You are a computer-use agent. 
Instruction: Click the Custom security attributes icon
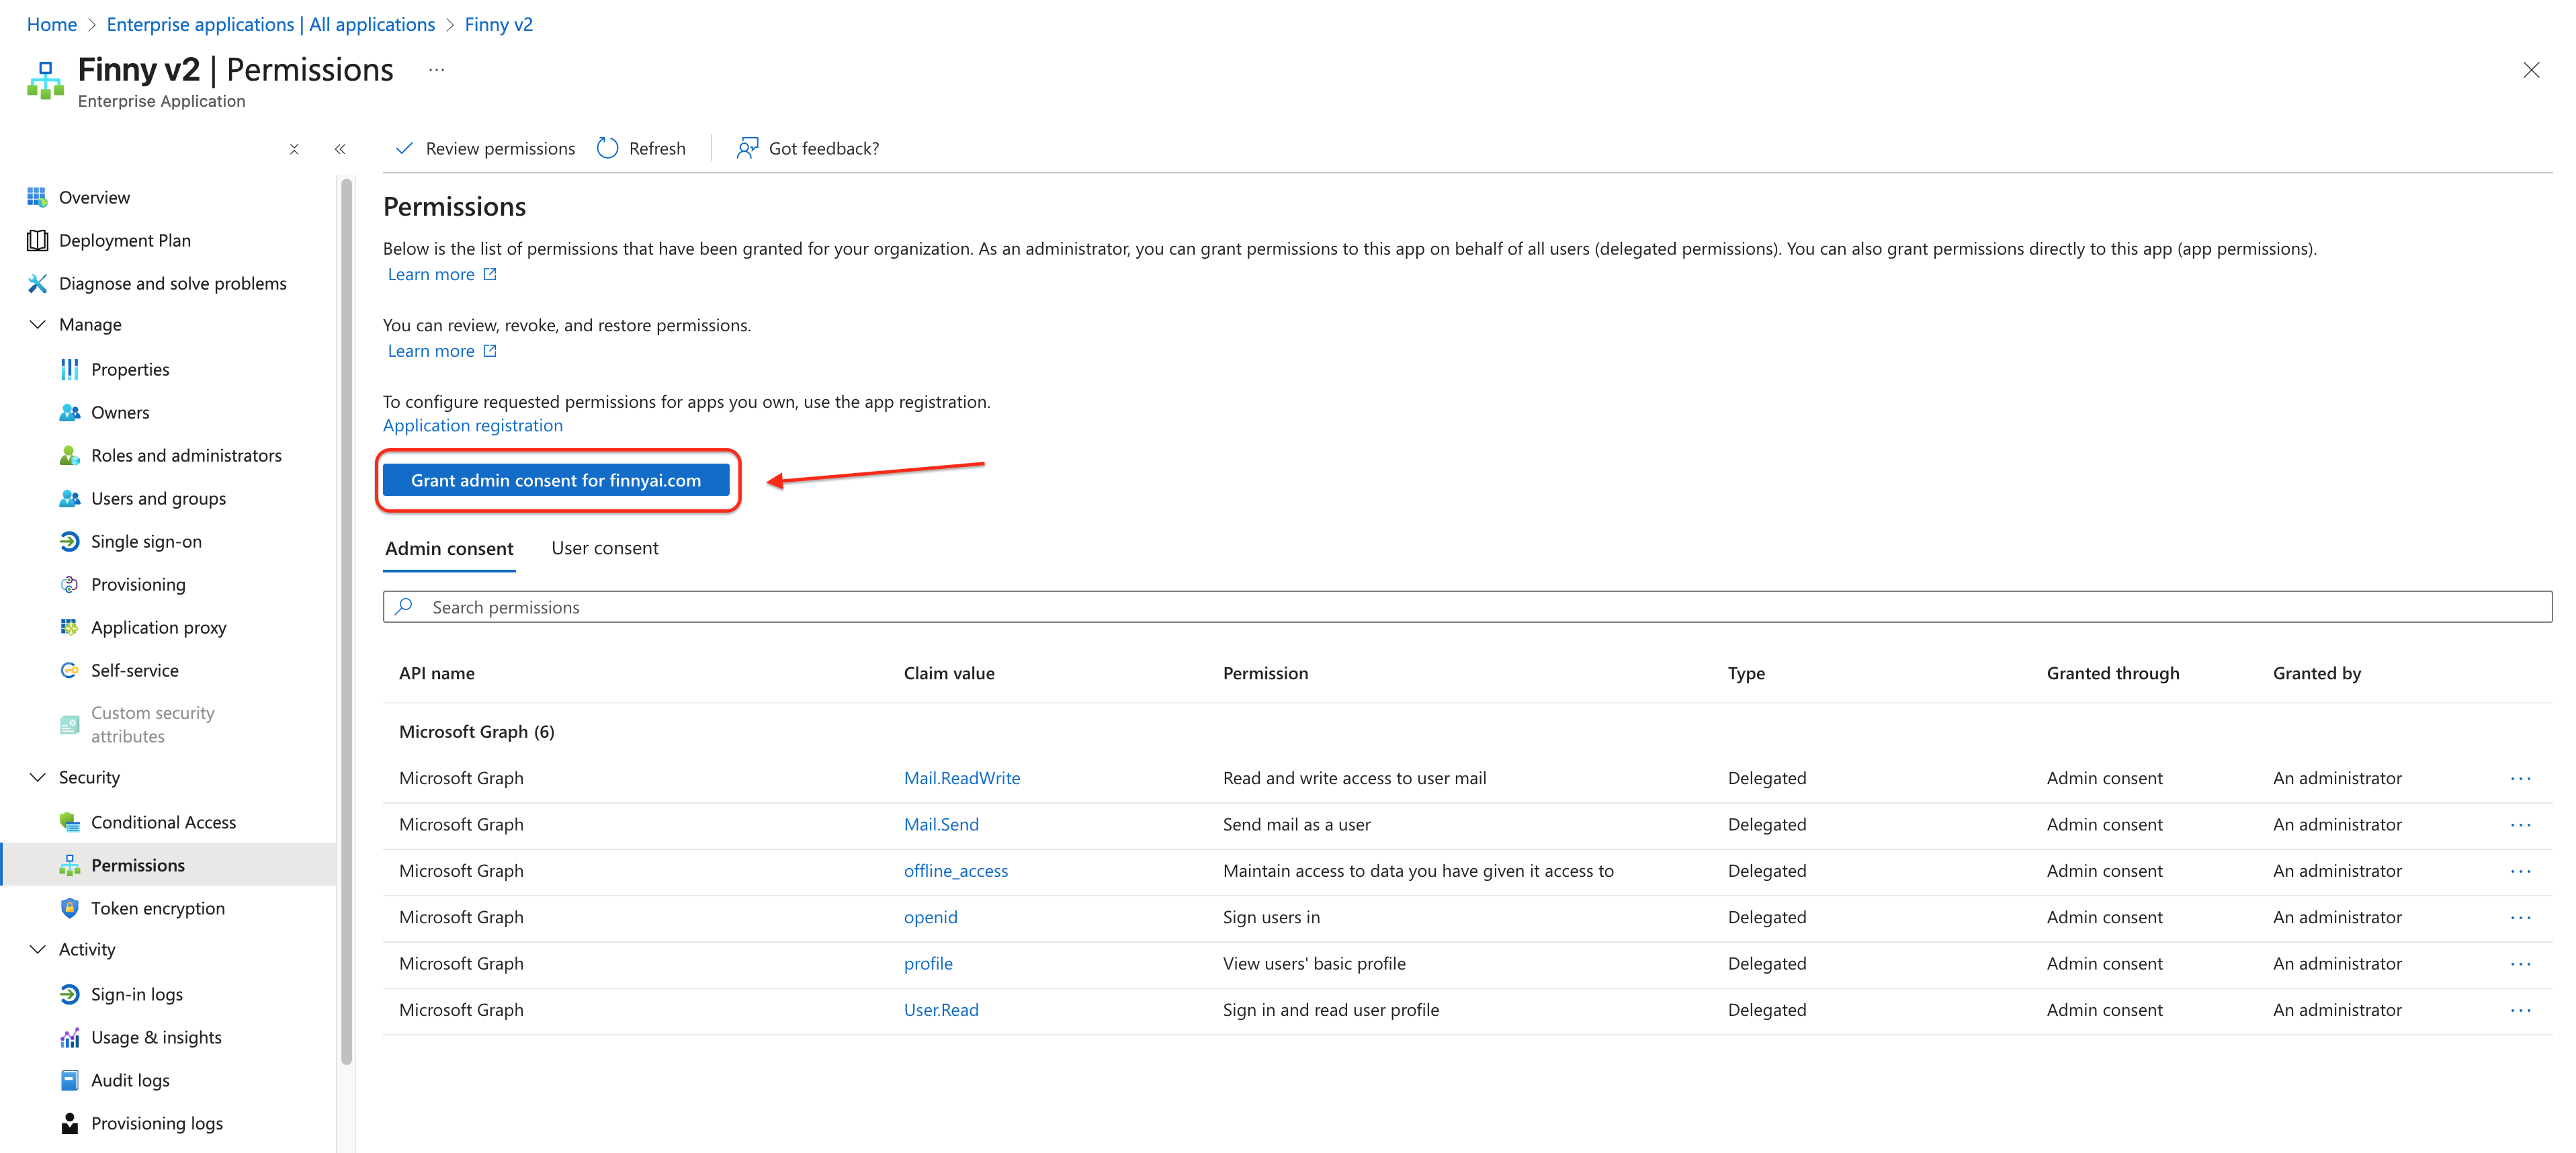point(69,724)
